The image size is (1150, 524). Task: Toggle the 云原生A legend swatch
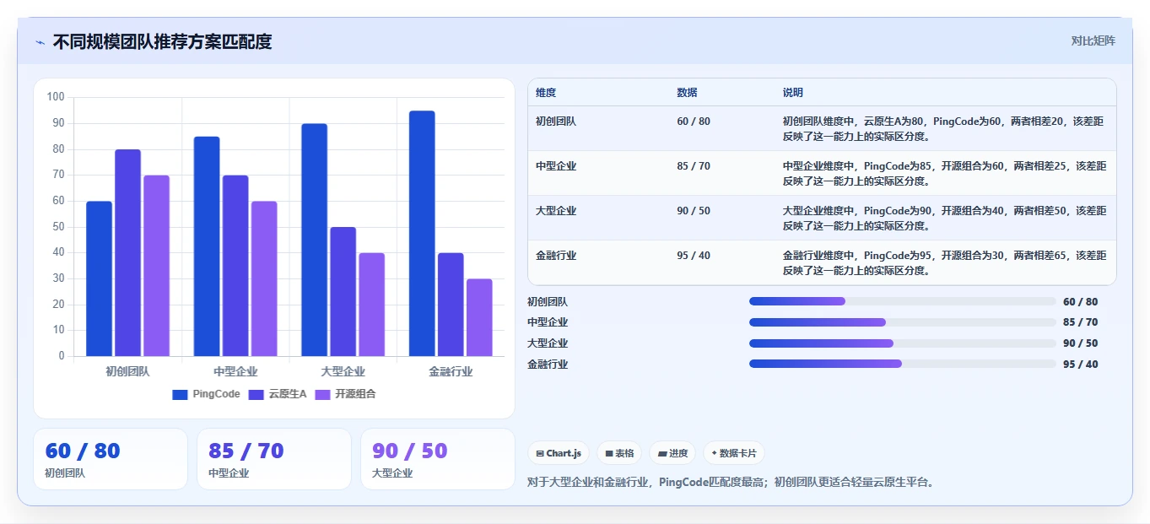point(256,394)
